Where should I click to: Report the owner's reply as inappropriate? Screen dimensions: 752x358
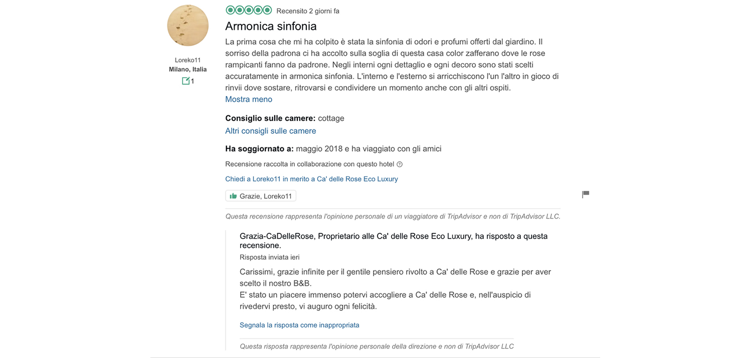coord(299,325)
